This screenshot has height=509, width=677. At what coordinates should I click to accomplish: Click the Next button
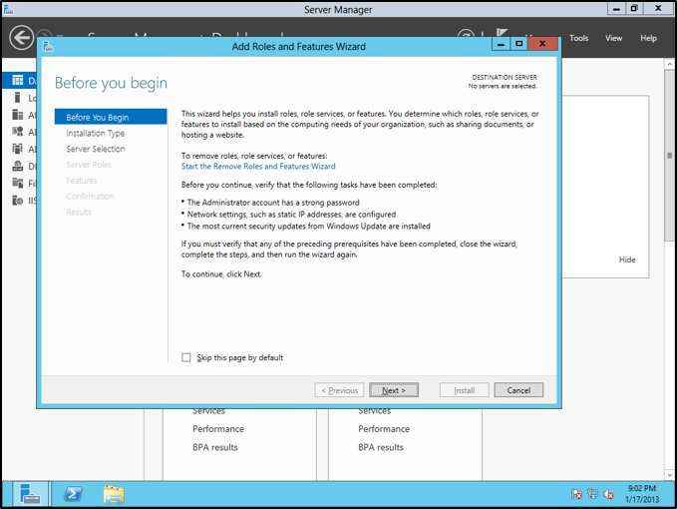(393, 390)
